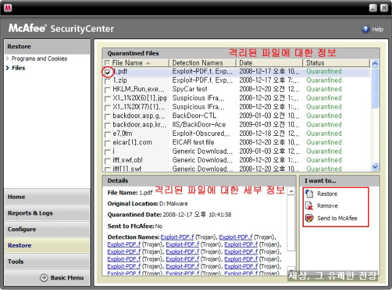Open the Home menu section
Screen dimensions: 392x290
[x=47, y=197]
